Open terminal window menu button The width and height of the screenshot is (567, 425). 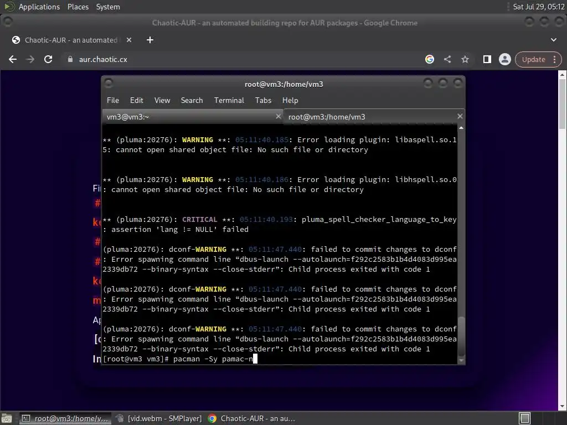pyautogui.click(x=109, y=84)
